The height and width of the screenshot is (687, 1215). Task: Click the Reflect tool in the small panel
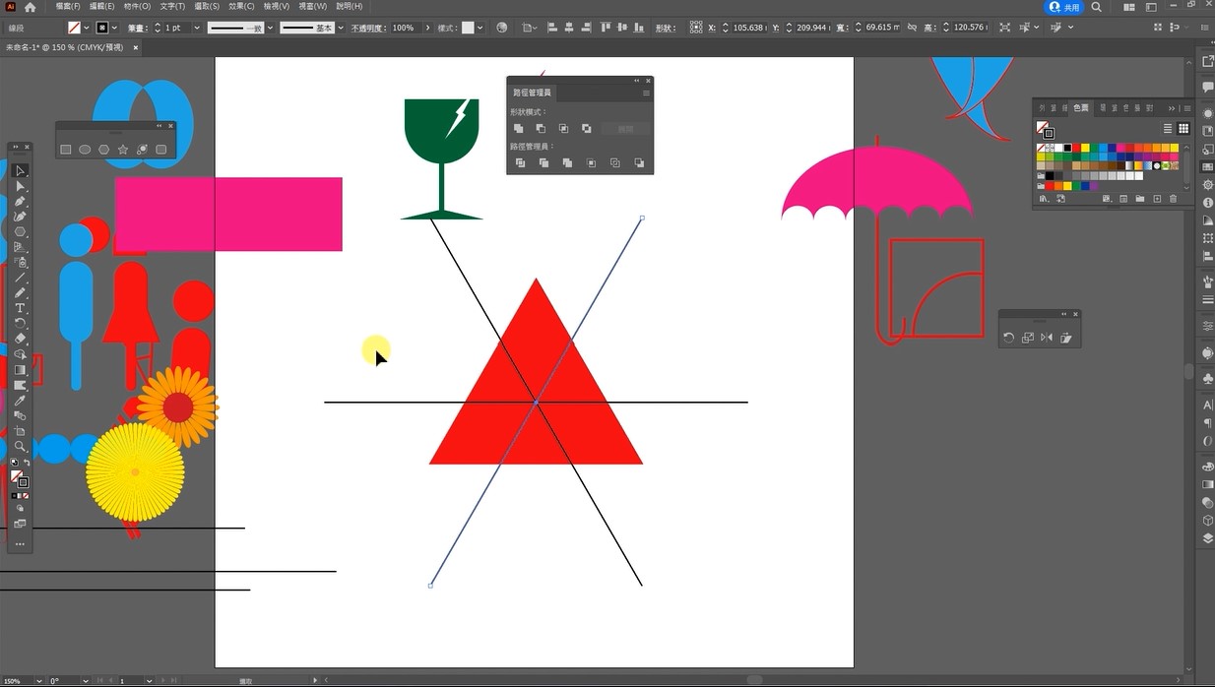click(x=1047, y=338)
